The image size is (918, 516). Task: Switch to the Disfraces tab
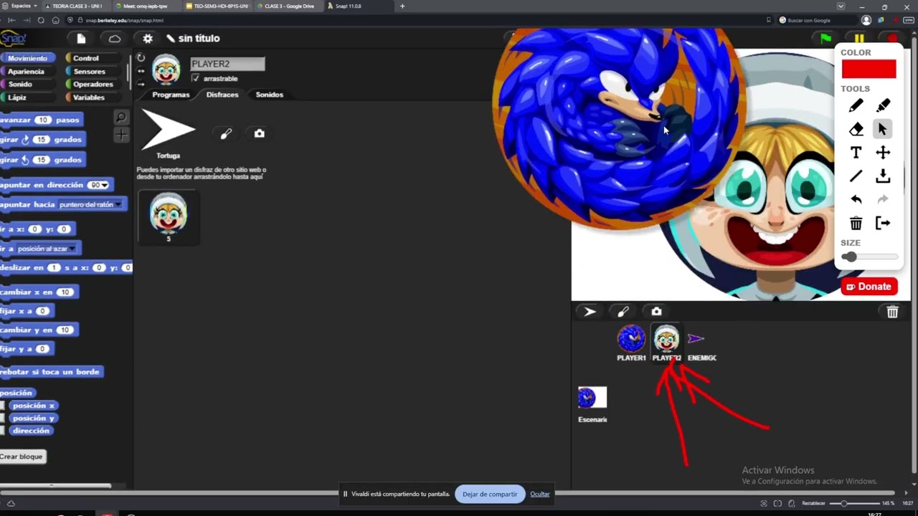(222, 95)
